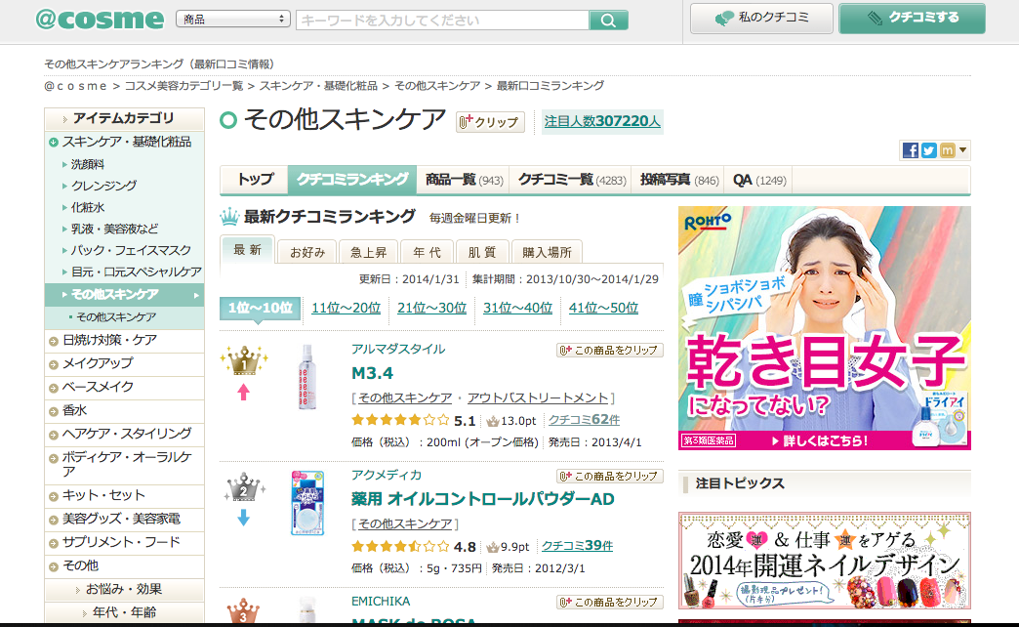Expand the social share dropdown arrow
Viewport: 1019px width, 627px height.
click(x=963, y=150)
